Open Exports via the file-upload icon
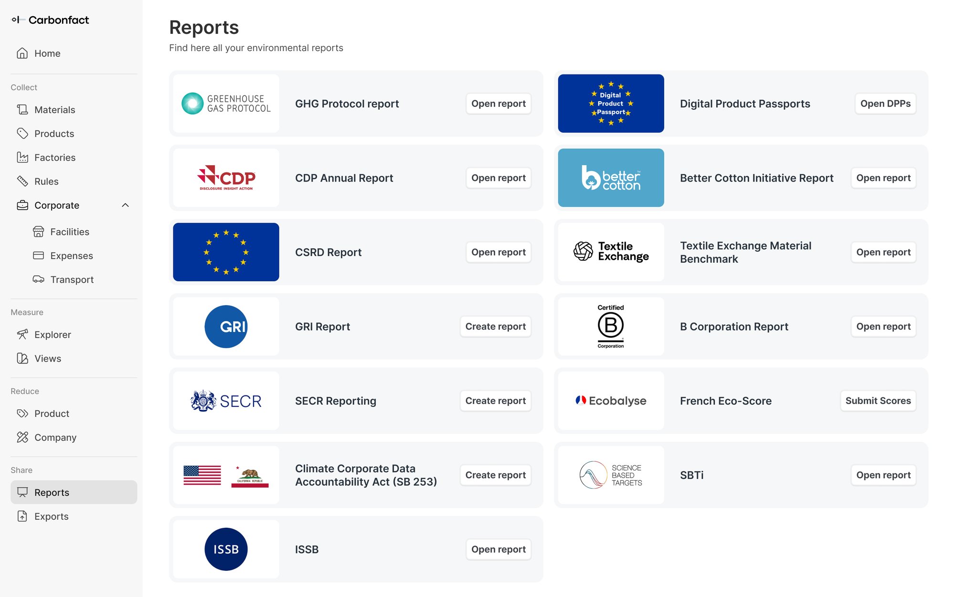Viewport: 955px width, 597px height. pyautogui.click(x=22, y=516)
